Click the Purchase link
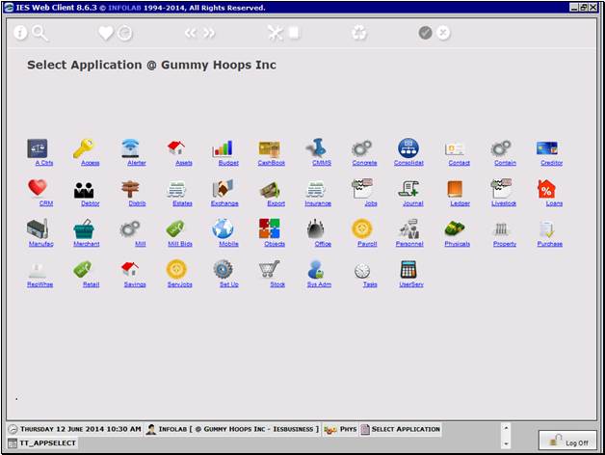605x455 pixels. [x=549, y=244]
